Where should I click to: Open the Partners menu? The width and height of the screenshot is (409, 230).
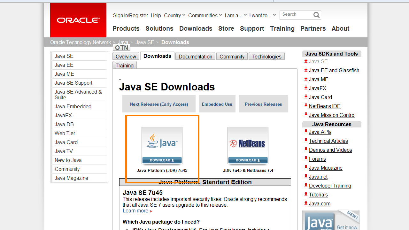313,28
